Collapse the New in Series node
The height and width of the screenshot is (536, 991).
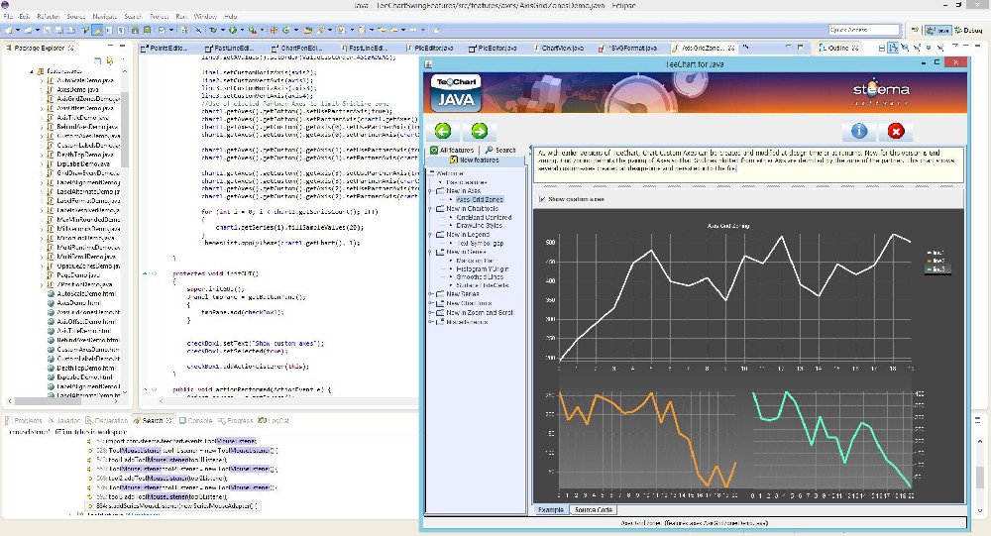(x=432, y=252)
